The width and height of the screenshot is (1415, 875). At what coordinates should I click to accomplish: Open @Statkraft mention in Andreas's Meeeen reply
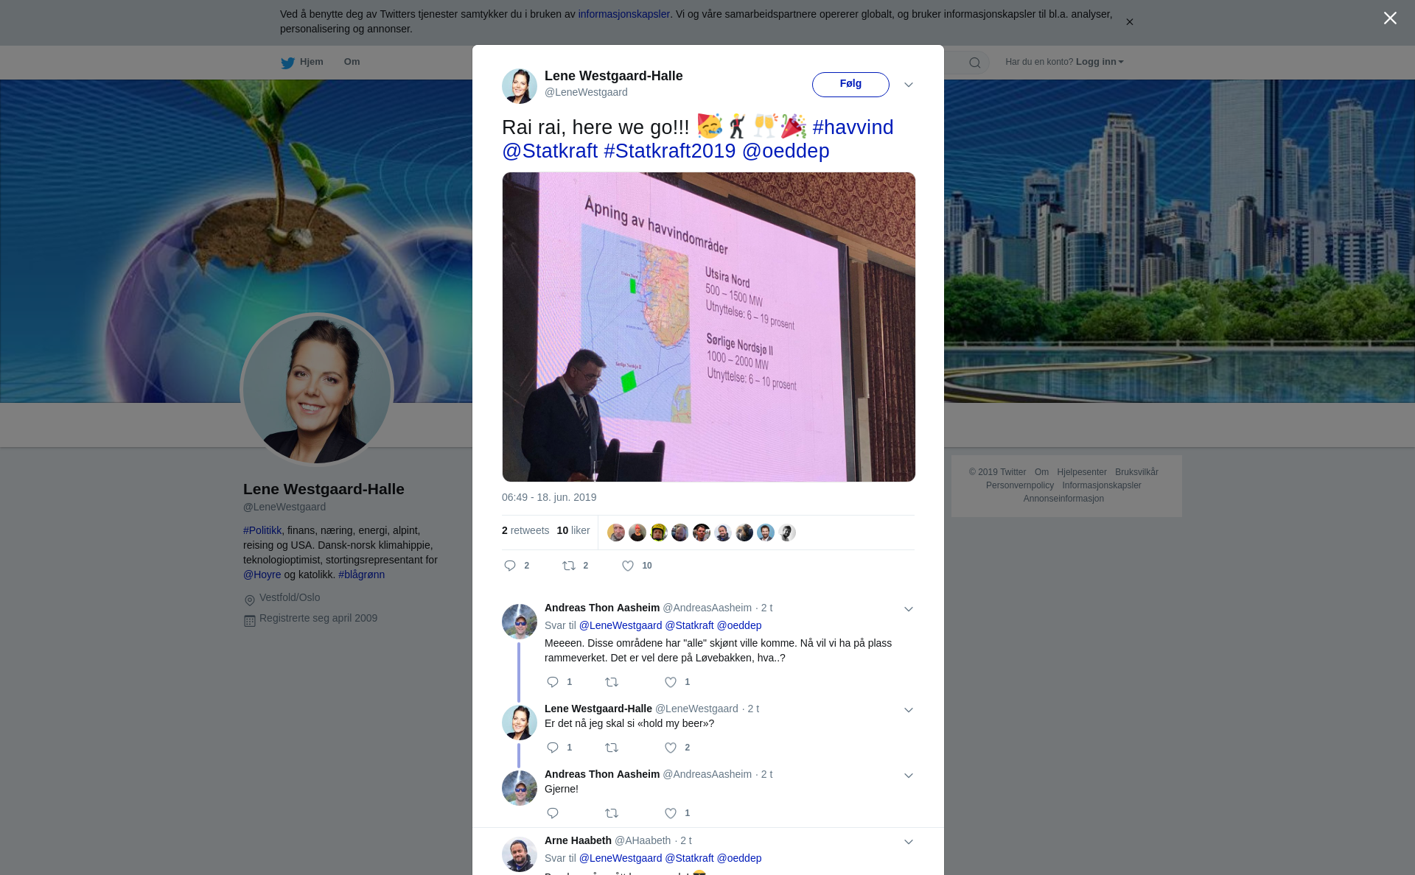(x=690, y=625)
